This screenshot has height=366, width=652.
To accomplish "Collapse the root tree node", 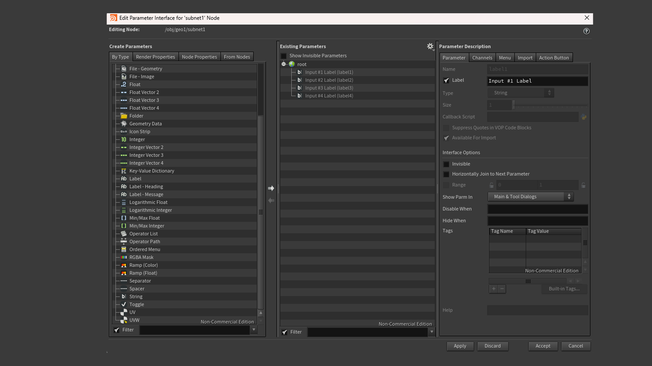I will [284, 64].
